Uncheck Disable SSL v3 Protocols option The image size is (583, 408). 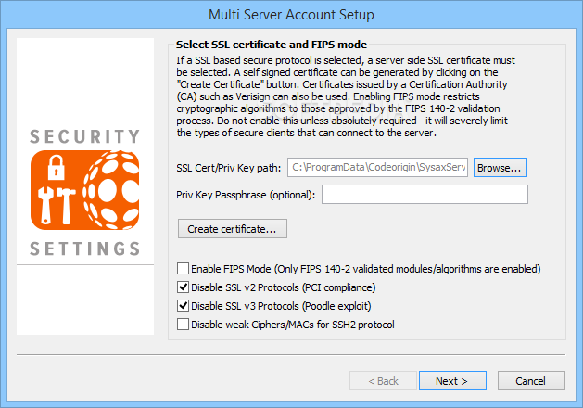(x=183, y=306)
